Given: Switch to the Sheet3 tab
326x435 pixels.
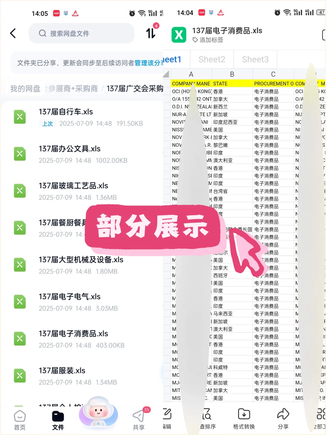Looking at the screenshot, I should [255, 59].
